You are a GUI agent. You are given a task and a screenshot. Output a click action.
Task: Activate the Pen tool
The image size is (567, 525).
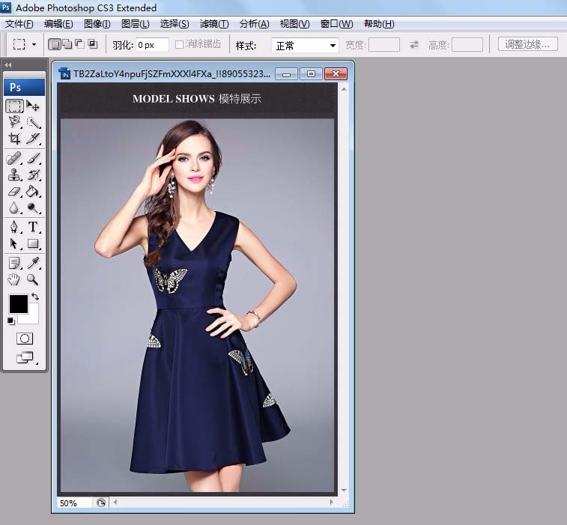(14, 227)
